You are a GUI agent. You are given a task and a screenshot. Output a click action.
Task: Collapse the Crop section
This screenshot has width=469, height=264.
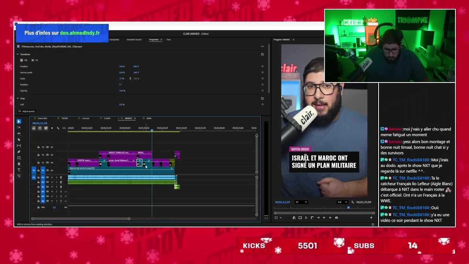coord(18,98)
